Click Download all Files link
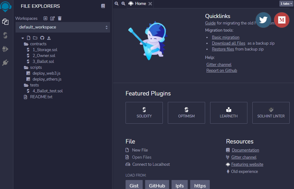 [x=228, y=43]
